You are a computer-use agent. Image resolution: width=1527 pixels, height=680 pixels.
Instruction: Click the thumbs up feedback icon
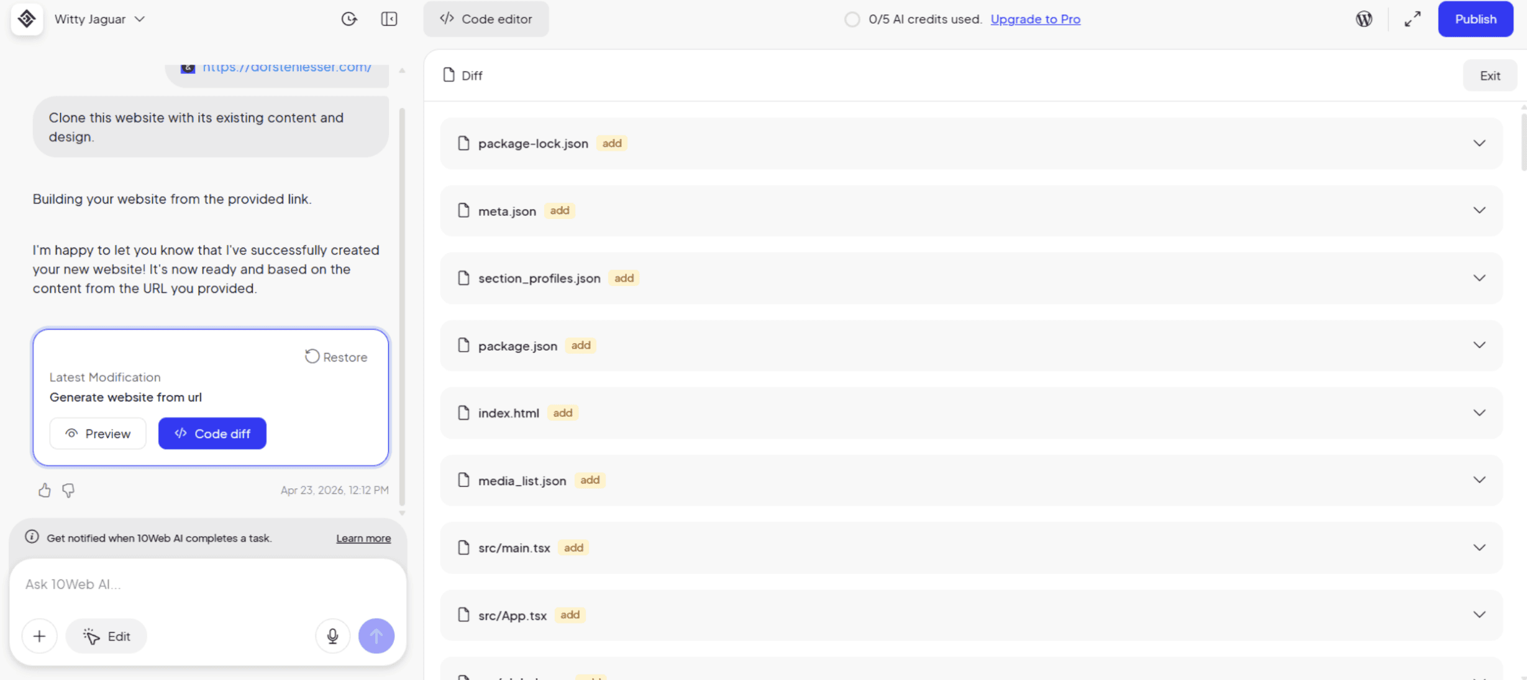(x=45, y=491)
